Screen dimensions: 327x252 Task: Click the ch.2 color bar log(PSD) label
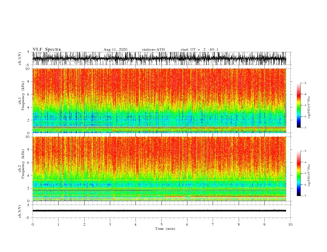click(309, 175)
